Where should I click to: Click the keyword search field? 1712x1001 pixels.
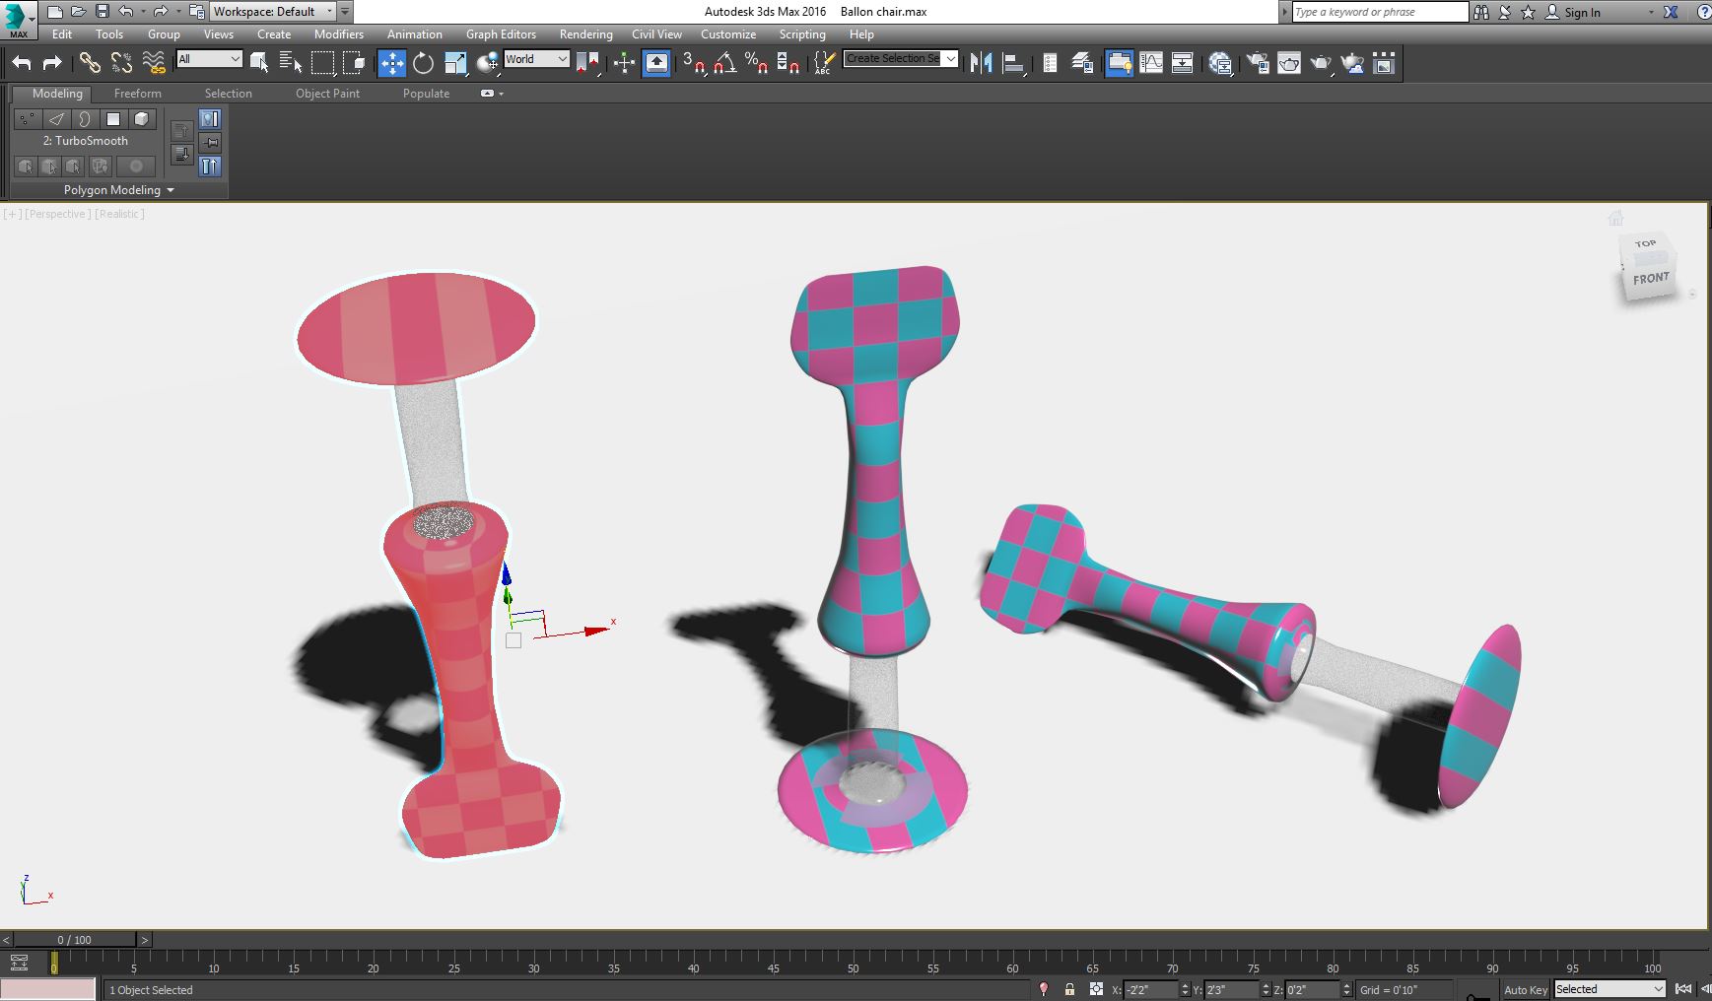[1379, 12]
